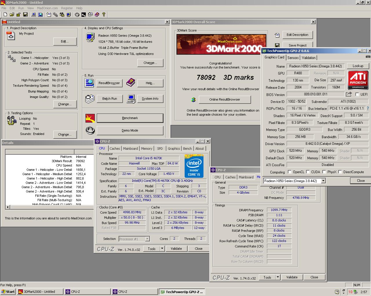Click the Testing Options gears toolbar icon
371x296 pixels.
click(62, 14)
